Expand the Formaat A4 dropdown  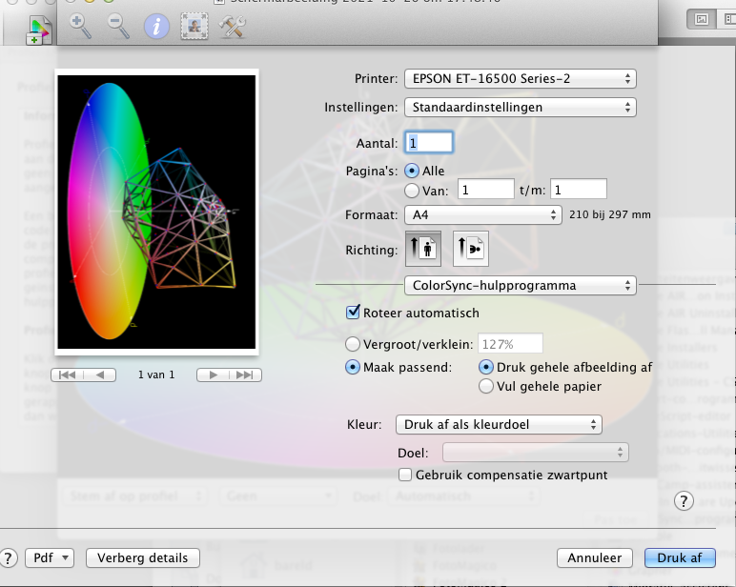pos(482,215)
